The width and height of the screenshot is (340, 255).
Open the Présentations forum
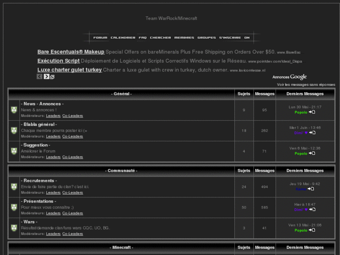(40, 201)
